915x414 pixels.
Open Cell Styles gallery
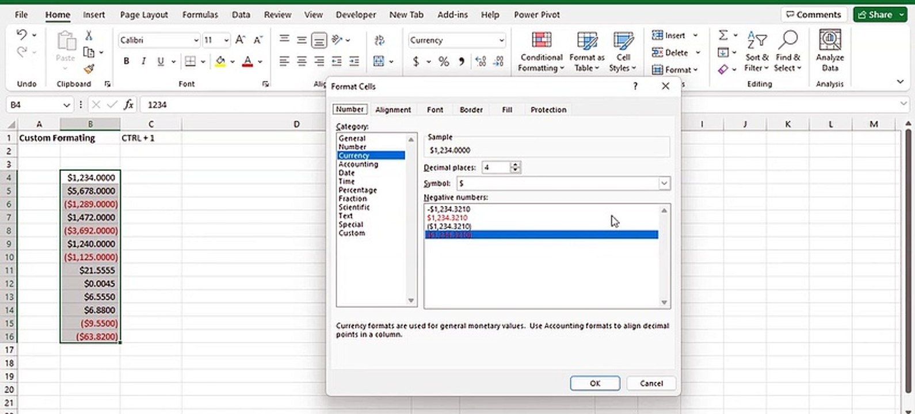(x=623, y=52)
